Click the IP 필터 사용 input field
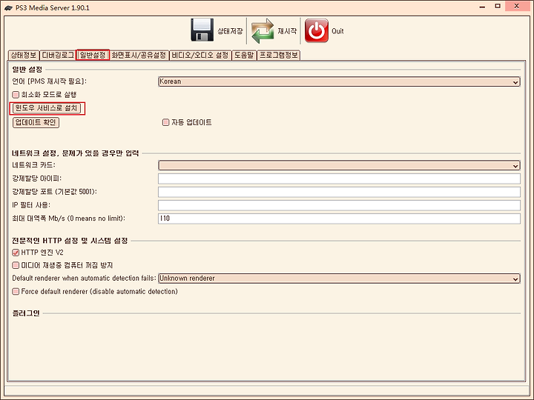The height and width of the screenshot is (400, 534). coord(339,205)
